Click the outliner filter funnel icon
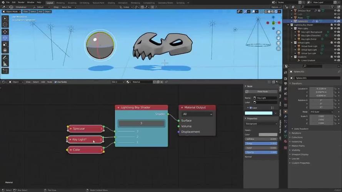 (332, 7)
